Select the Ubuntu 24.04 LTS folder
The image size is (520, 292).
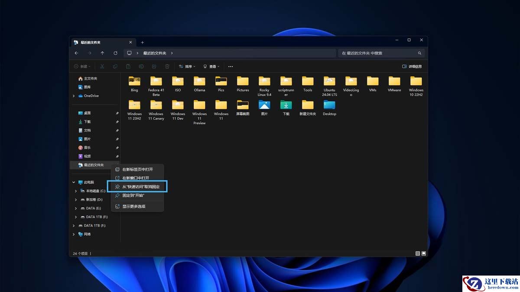[329, 86]
